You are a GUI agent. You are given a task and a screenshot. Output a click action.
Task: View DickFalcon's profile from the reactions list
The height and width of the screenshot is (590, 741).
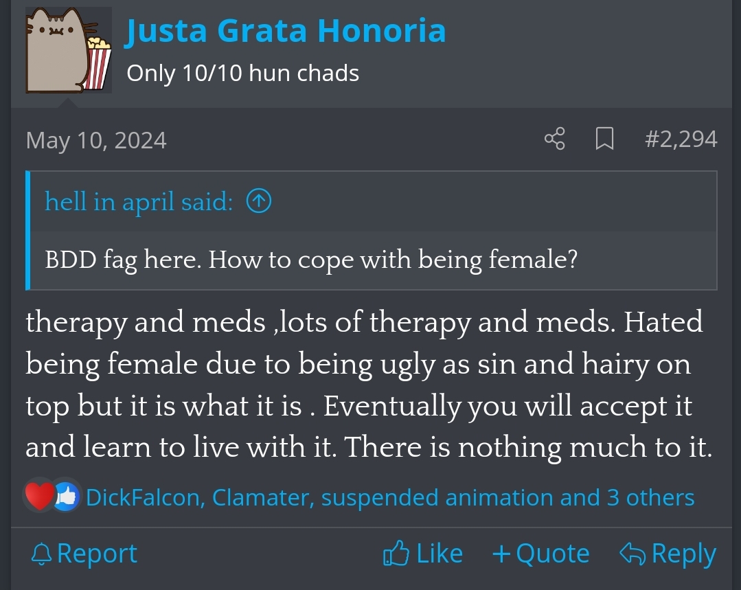144,497
